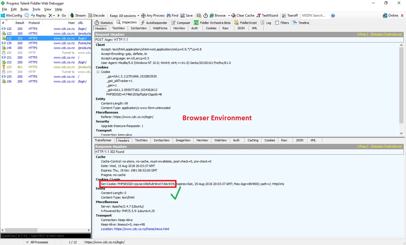Screen dimensions: 406x245
Task: Open WinConfig from the toolbar
Action: click(x=11, y=15)
